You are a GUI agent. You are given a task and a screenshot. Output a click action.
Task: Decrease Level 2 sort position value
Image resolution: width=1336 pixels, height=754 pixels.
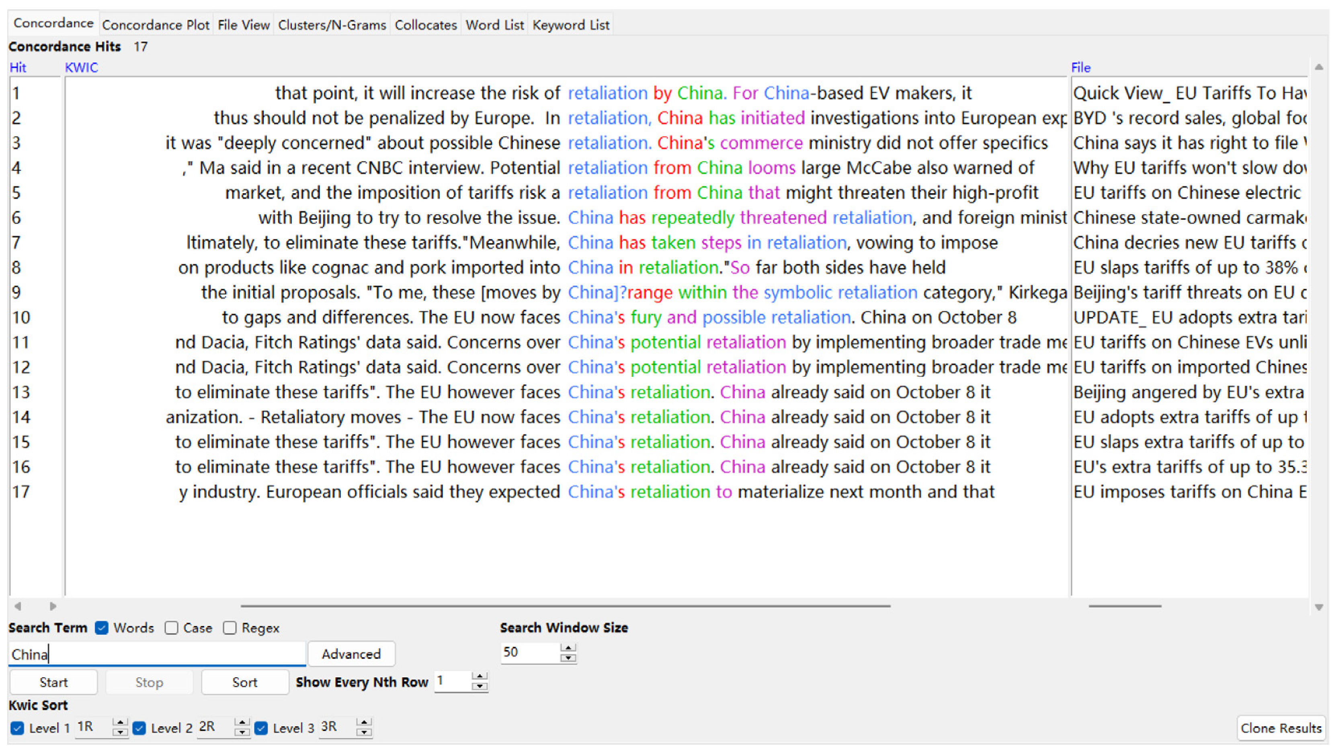242,732
